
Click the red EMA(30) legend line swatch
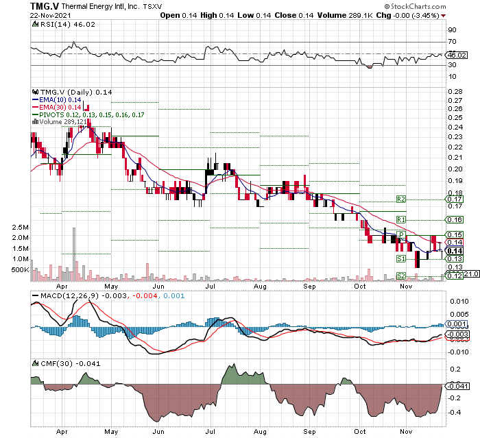tap(35, 108)
